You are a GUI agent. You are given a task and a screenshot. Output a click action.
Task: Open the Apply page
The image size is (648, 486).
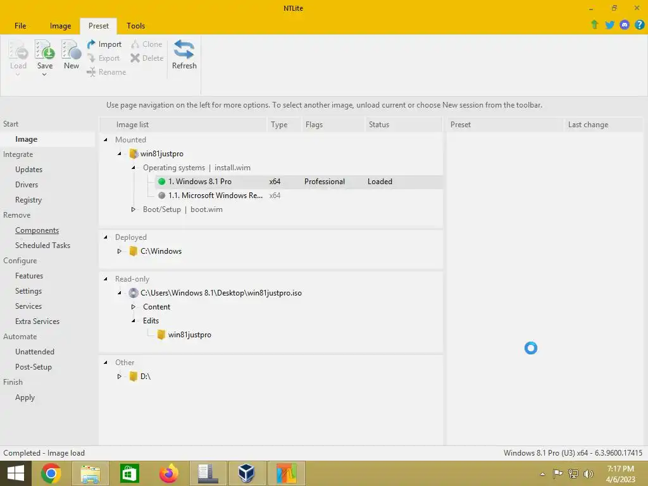pyautogui.click(x=25, y=397)
